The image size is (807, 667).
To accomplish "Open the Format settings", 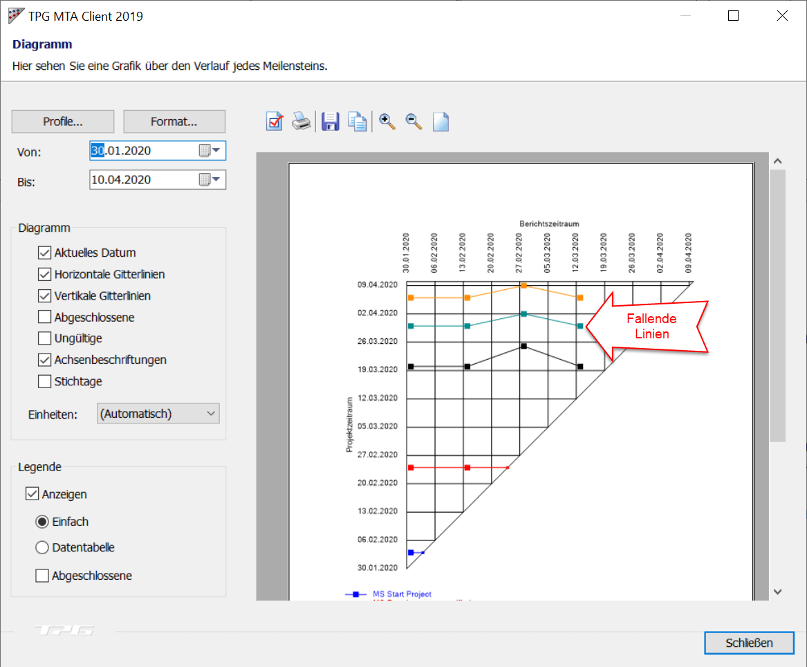I will pyautogui.click(x=174, y=121).
